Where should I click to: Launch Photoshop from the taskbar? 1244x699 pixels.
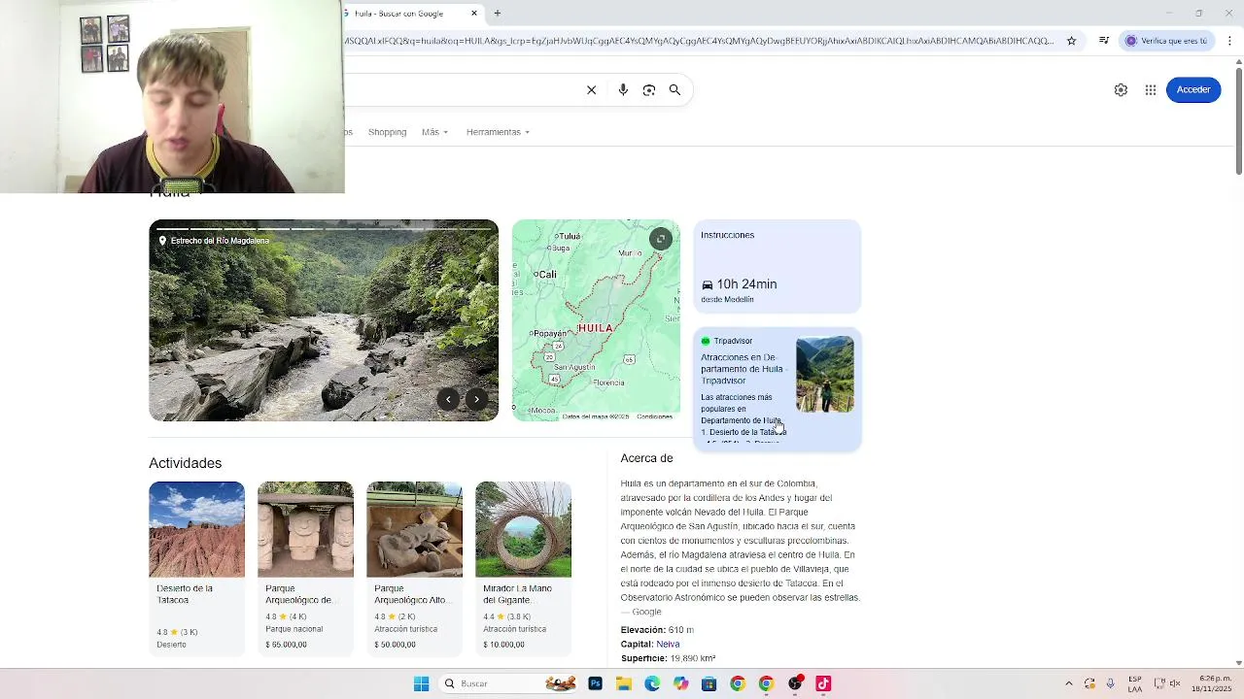click(x=595, y=683)
